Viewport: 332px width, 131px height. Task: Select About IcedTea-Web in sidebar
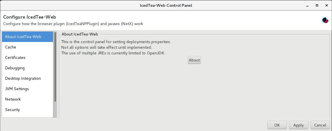[27, 37]
